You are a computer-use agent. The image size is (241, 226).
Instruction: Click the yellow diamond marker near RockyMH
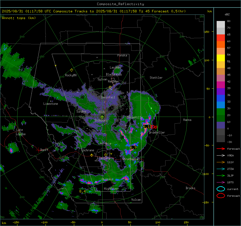(x=71, y=70)
